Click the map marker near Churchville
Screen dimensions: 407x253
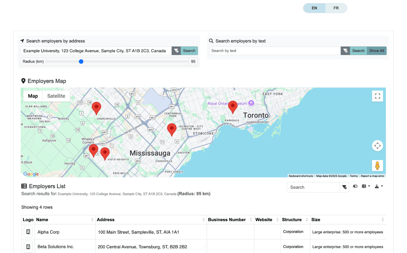[x=96, y=108]
